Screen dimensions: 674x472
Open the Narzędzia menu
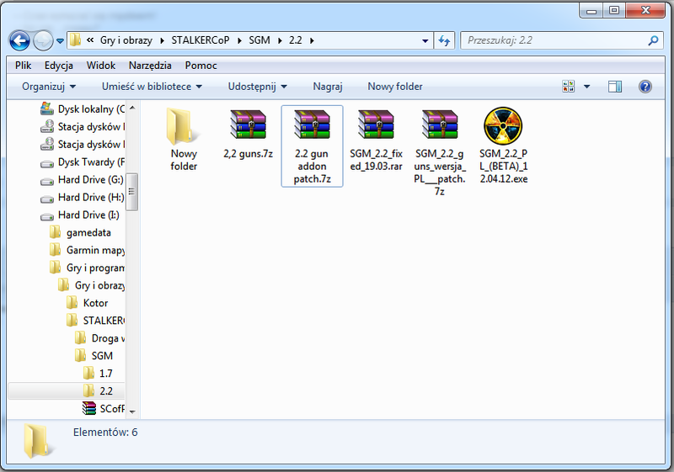pos(150,66)
